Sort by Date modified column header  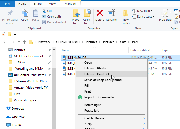click(140, 50)
